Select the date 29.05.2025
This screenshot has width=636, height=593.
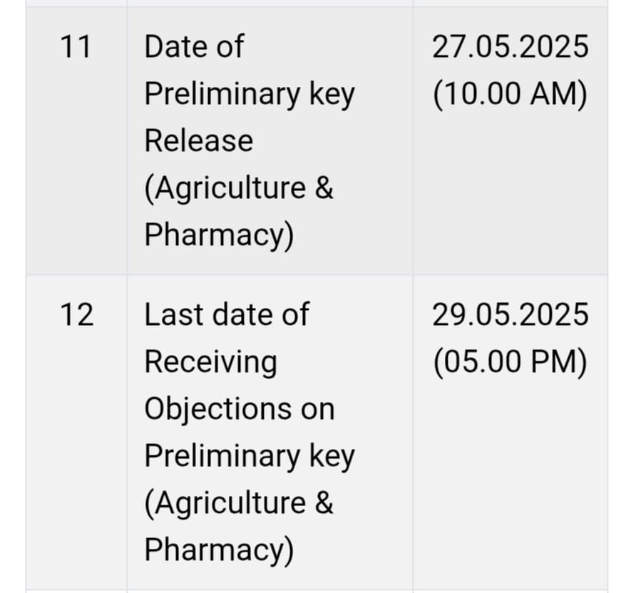pyautogui.click(x=511, y=315)
